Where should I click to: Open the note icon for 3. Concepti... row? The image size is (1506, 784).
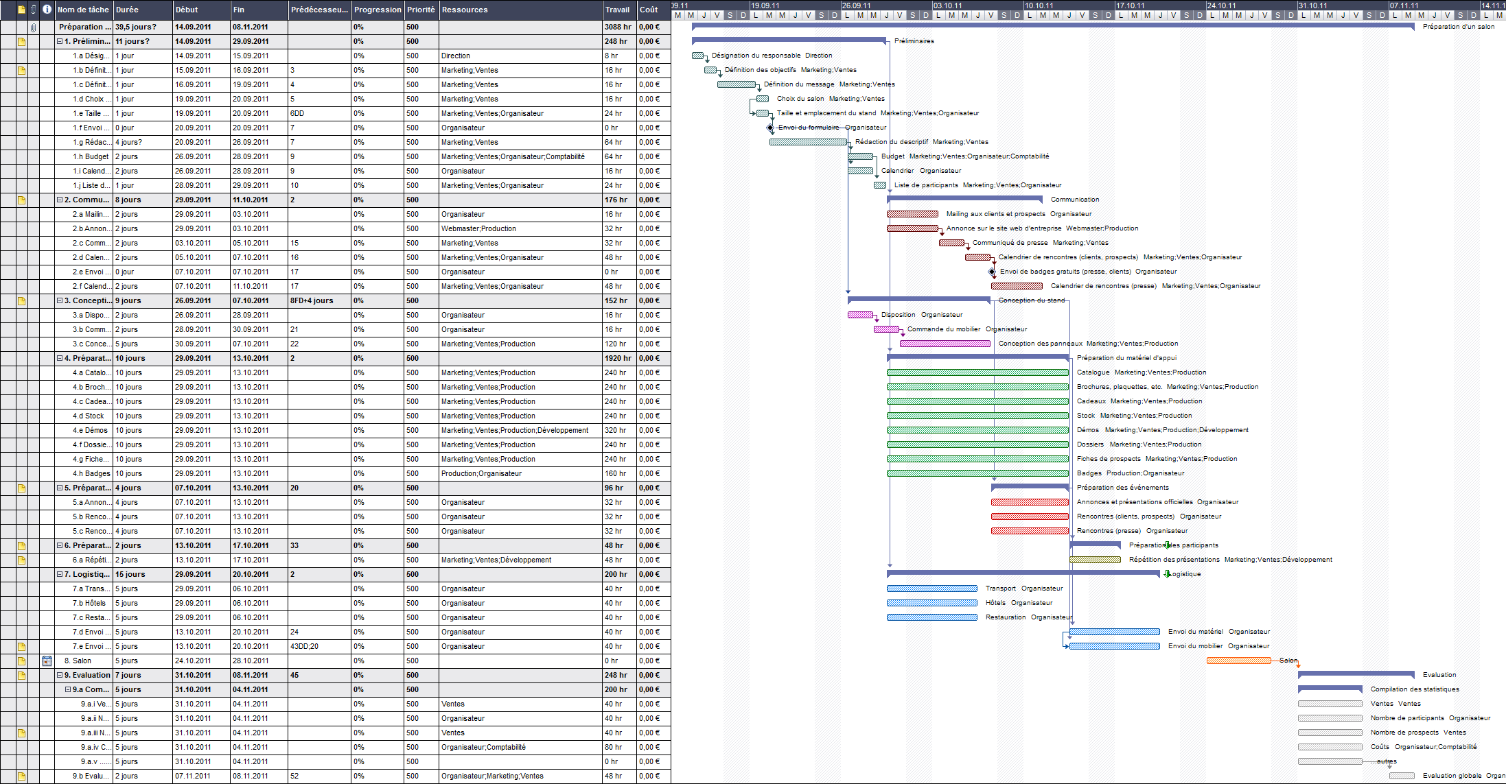(21, 301)
